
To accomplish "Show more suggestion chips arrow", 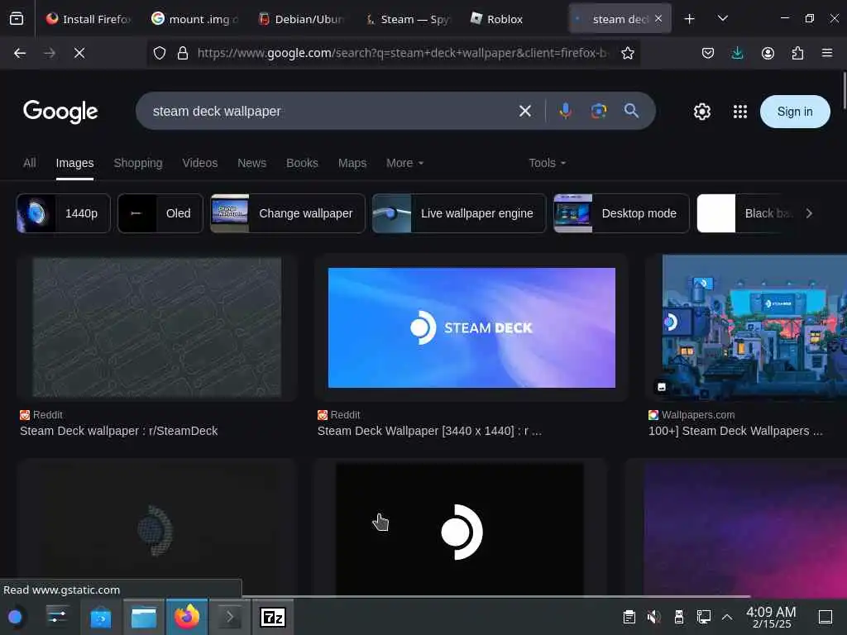I will 809,213.
